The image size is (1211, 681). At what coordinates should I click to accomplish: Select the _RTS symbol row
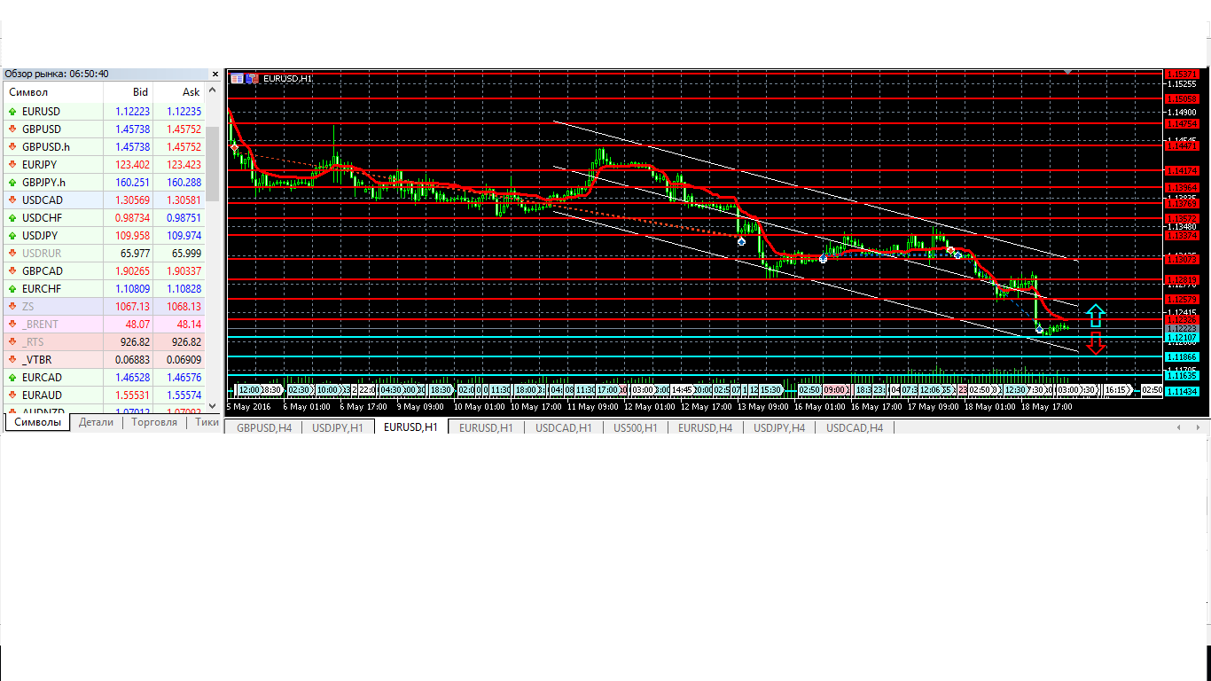(x=104, y=342)
